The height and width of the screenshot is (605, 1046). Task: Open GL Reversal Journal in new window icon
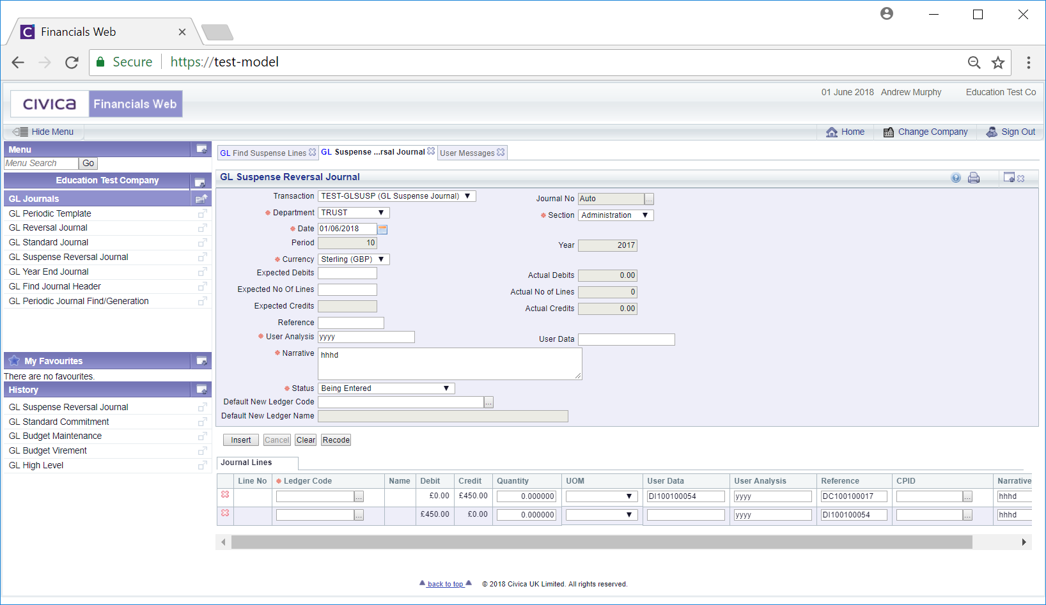(202, 228)
